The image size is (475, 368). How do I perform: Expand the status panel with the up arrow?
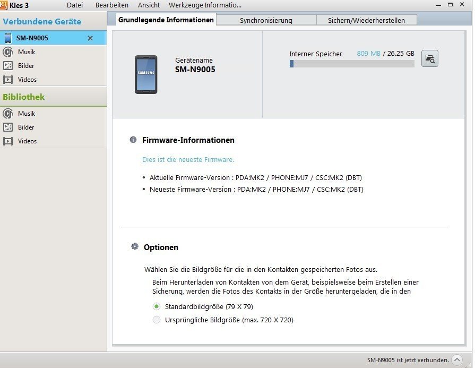[x=457, y=360]
